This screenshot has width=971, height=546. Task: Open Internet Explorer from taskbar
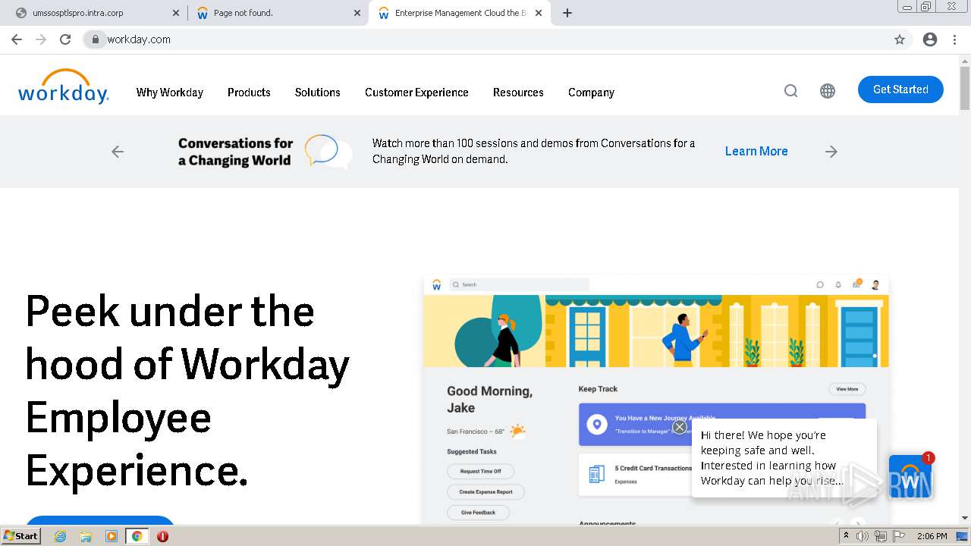point(61,536)
